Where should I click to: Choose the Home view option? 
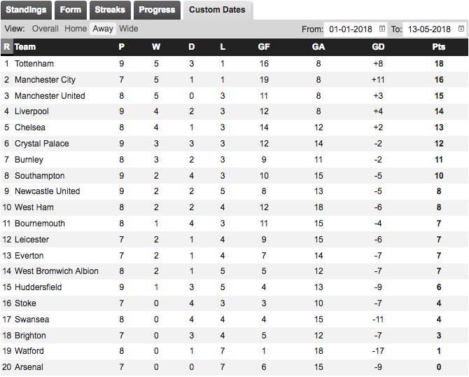point(76,29)
